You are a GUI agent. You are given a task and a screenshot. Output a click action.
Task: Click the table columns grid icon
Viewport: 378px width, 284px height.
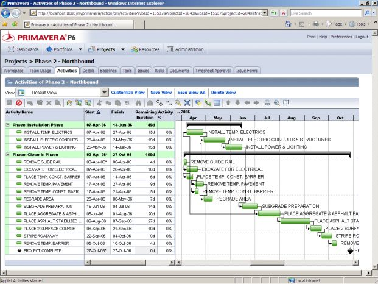[217, 103]
